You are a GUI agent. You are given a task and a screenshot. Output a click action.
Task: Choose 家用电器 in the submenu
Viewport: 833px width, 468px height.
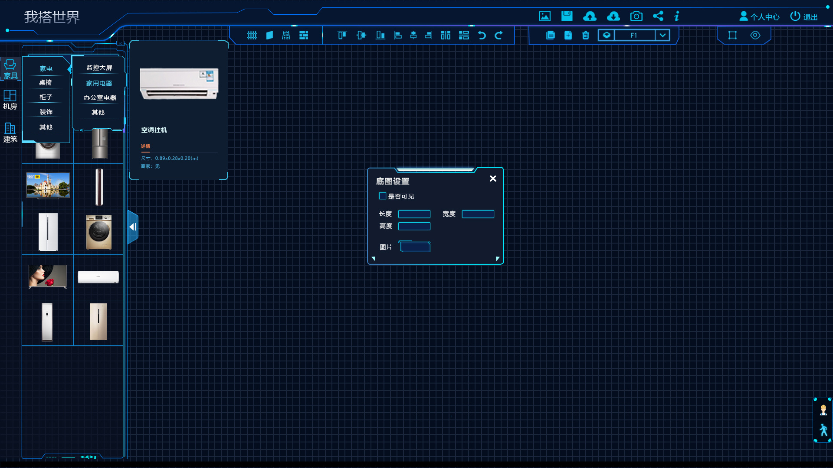click(99, 83)
